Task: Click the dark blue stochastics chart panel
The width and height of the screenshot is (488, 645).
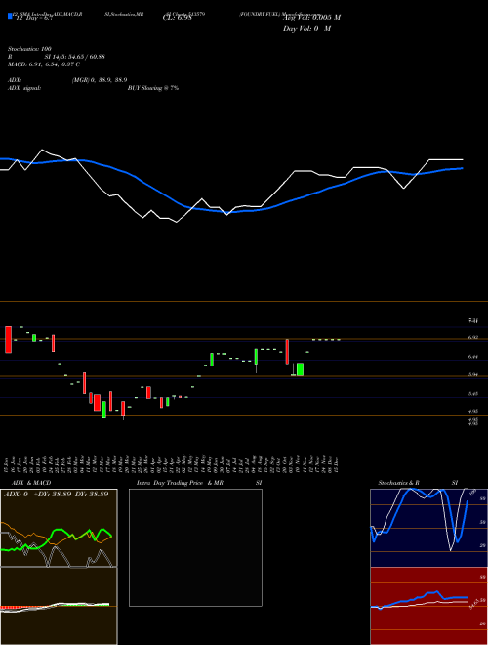Action: [x=428, y=528]
